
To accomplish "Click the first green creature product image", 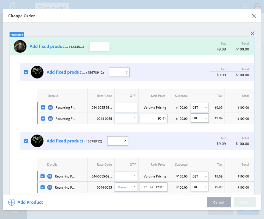I will (37, 72).
